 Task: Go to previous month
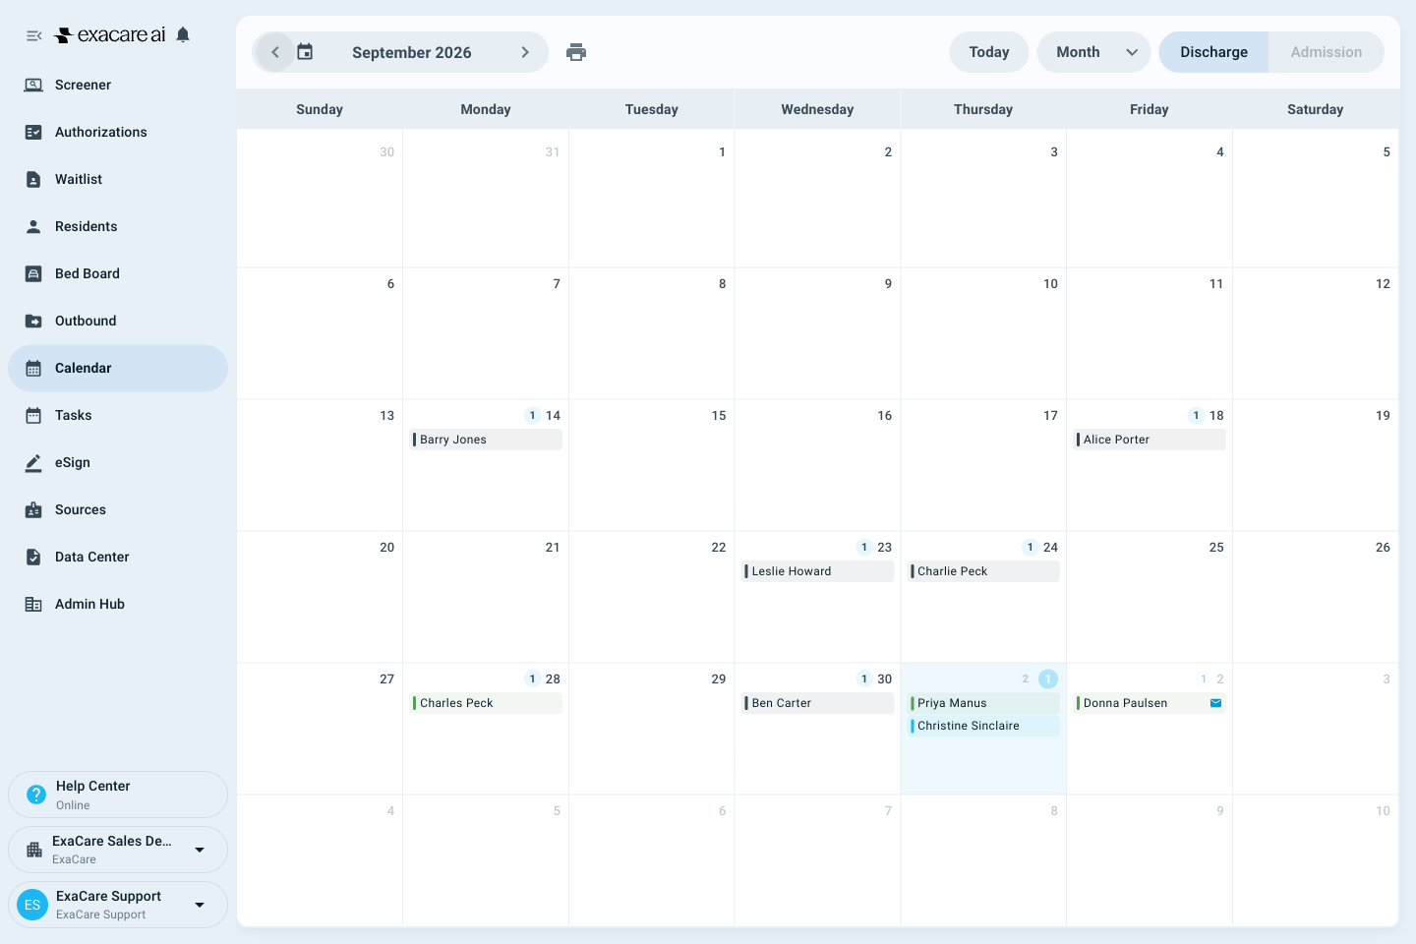[x=275, y=52]
